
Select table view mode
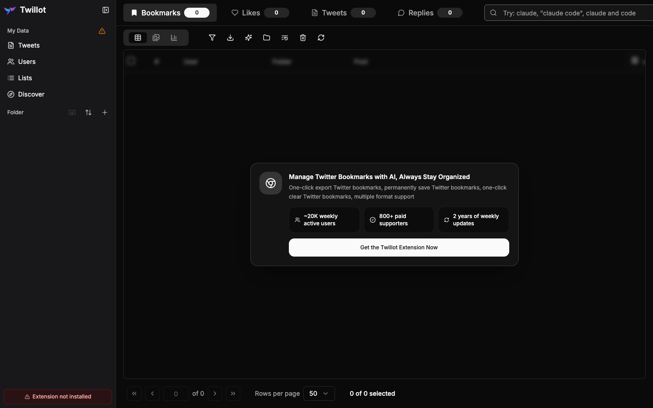click(138, 38)
